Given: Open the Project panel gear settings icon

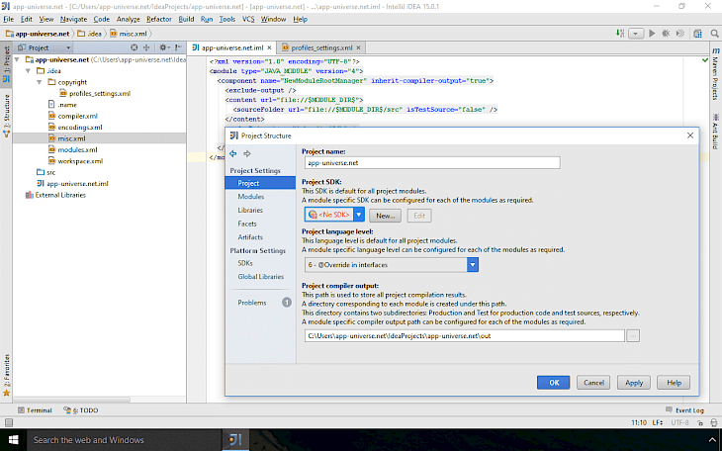Looking at the screenshot, I should (163, 47).
